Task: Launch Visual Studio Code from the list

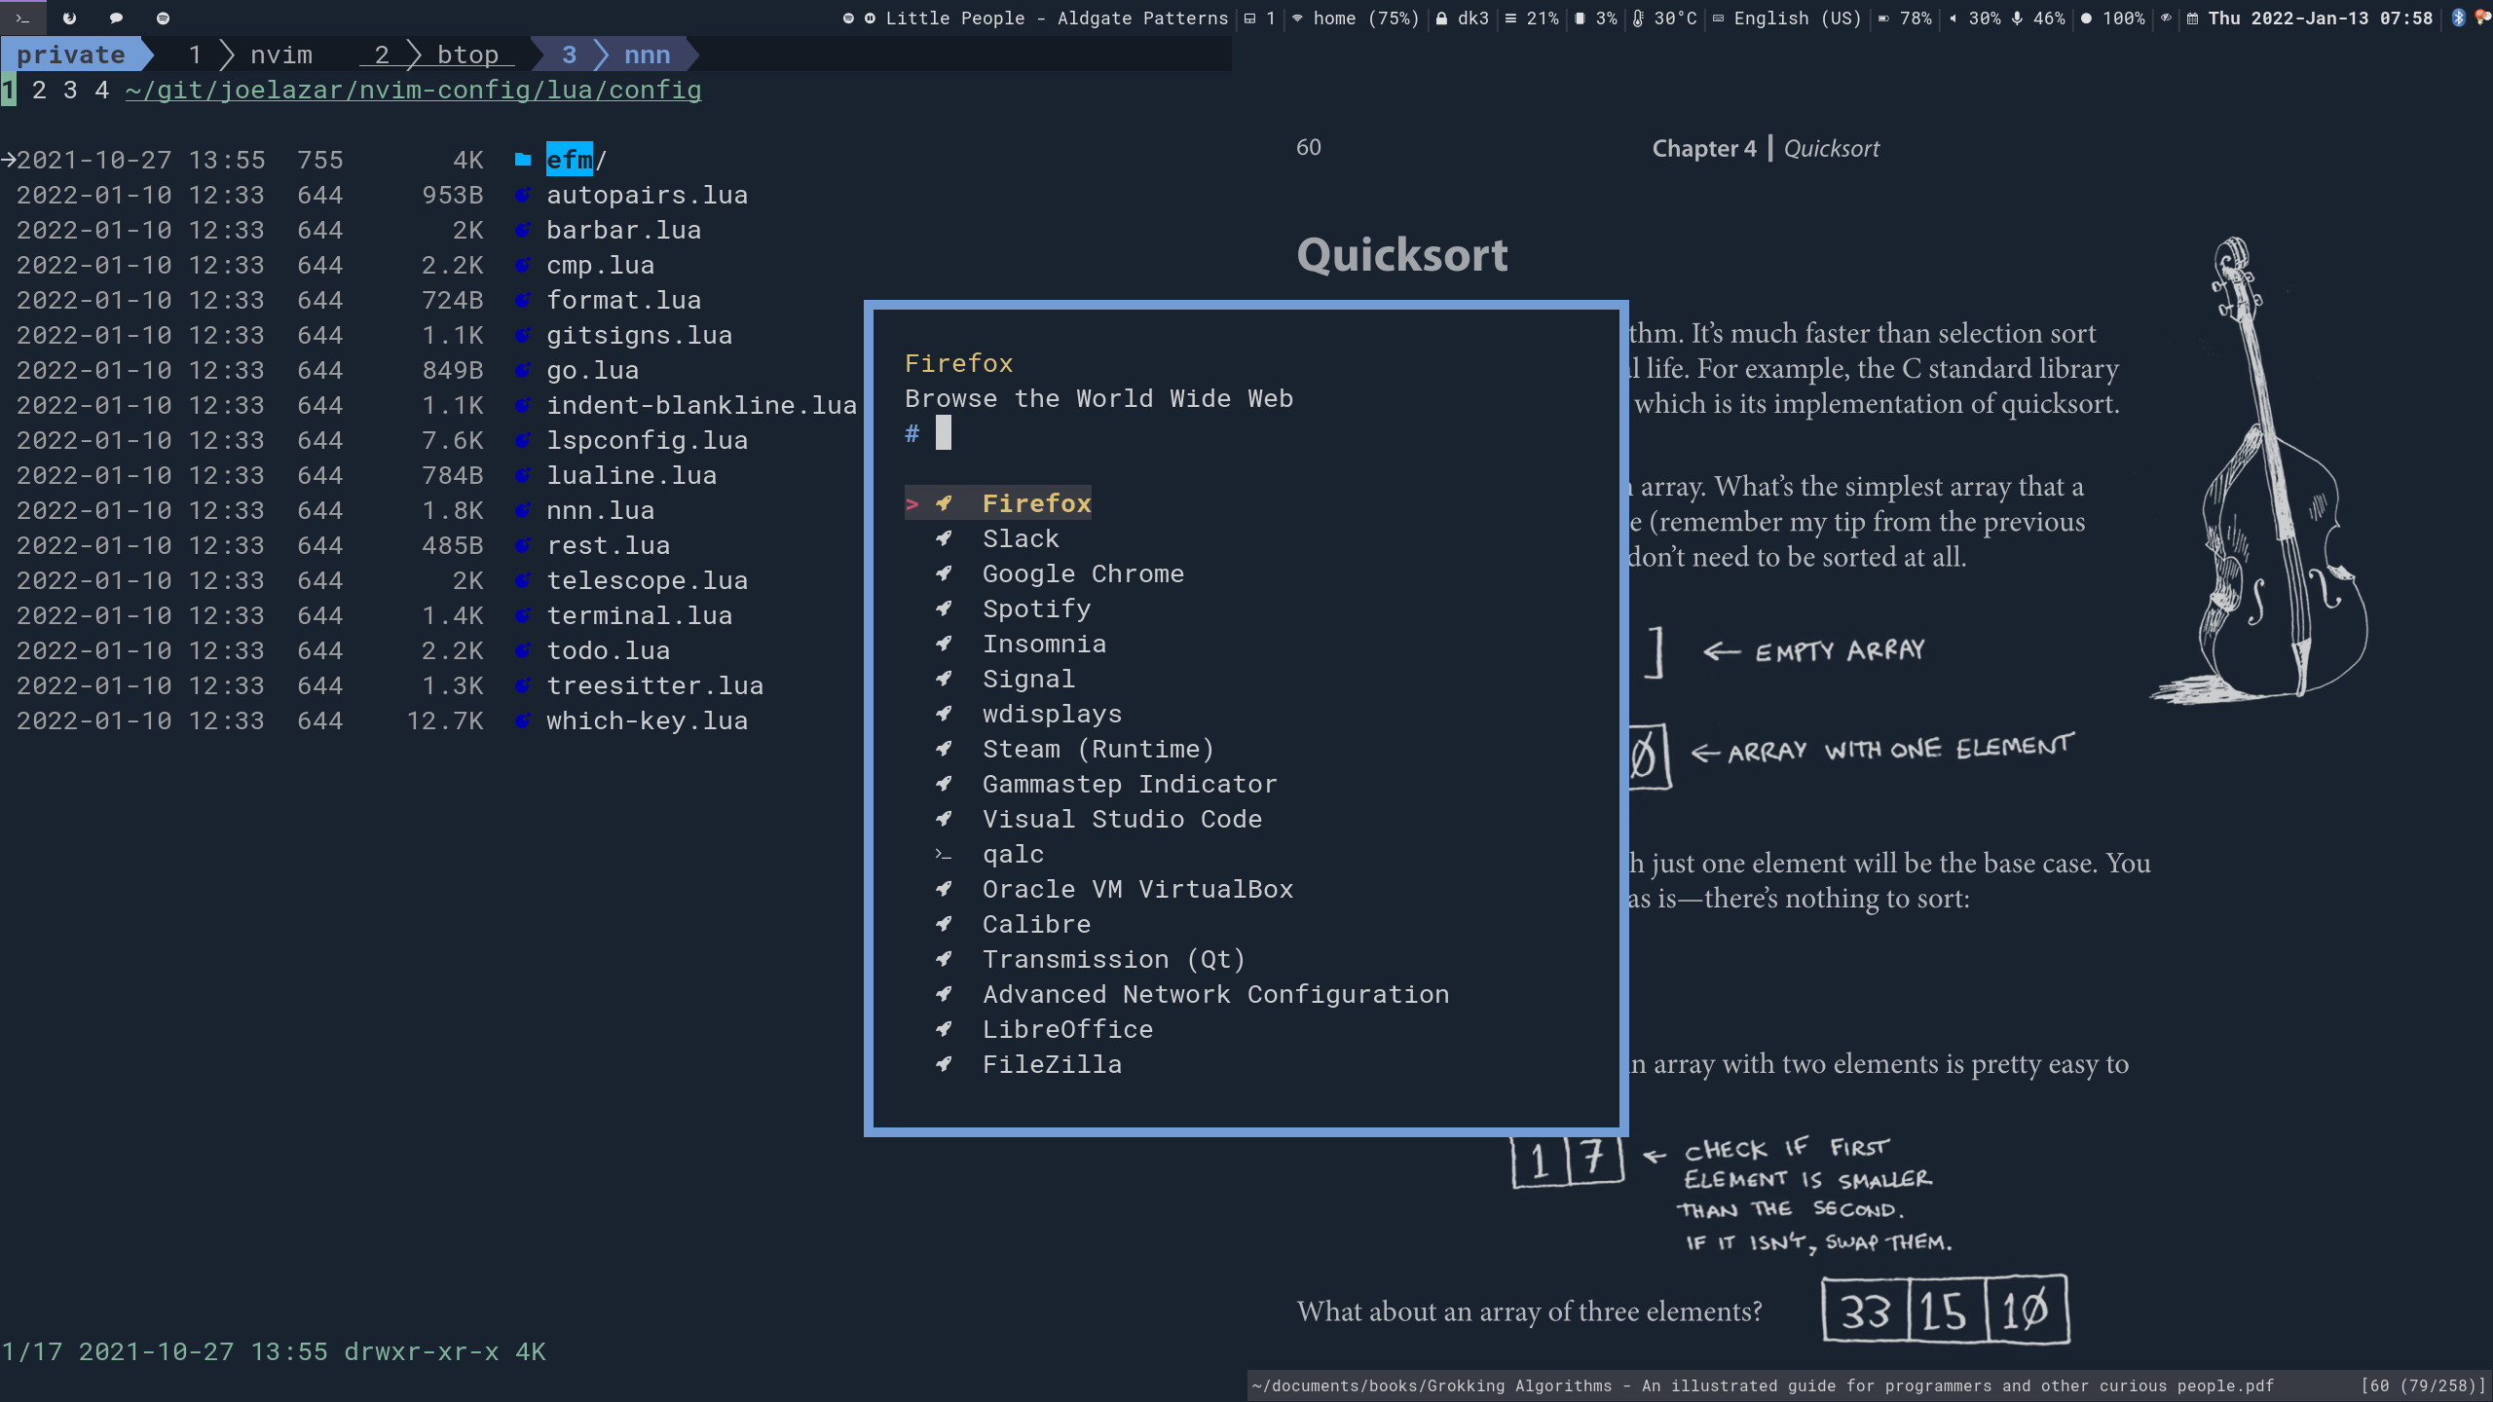Action: click(1121, 819)
